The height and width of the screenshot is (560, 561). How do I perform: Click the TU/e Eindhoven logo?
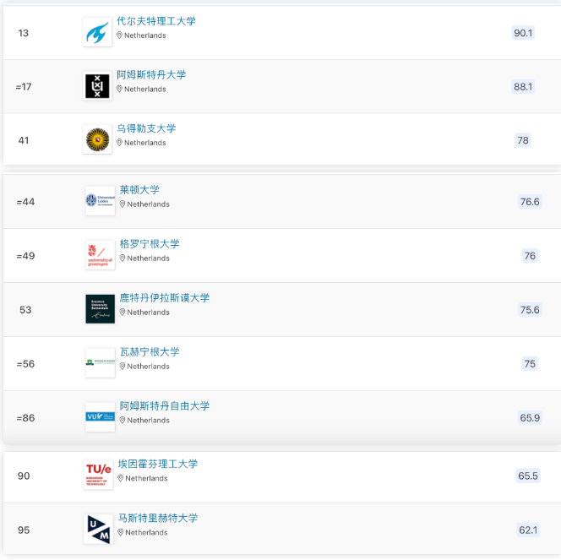98,475
